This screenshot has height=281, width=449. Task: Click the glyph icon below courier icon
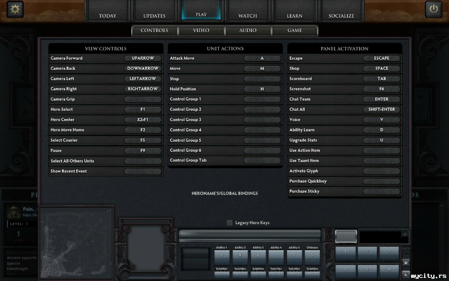click(x=406, y=274)
